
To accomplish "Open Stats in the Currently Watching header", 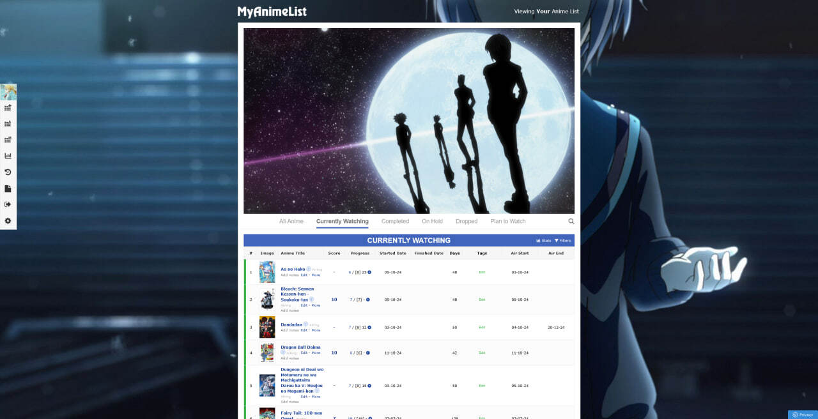I will coord(544,241).
